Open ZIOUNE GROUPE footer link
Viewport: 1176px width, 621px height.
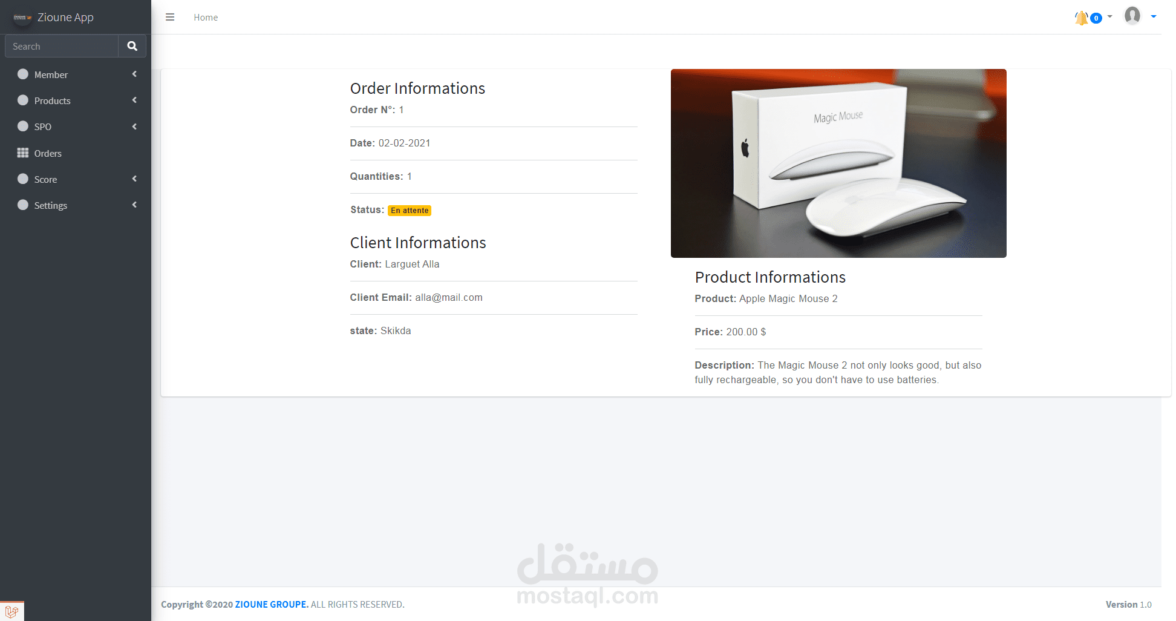272,604
